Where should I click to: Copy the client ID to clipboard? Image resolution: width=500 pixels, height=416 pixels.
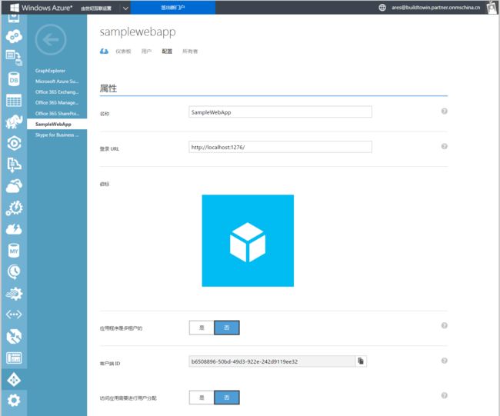point(361,361)
